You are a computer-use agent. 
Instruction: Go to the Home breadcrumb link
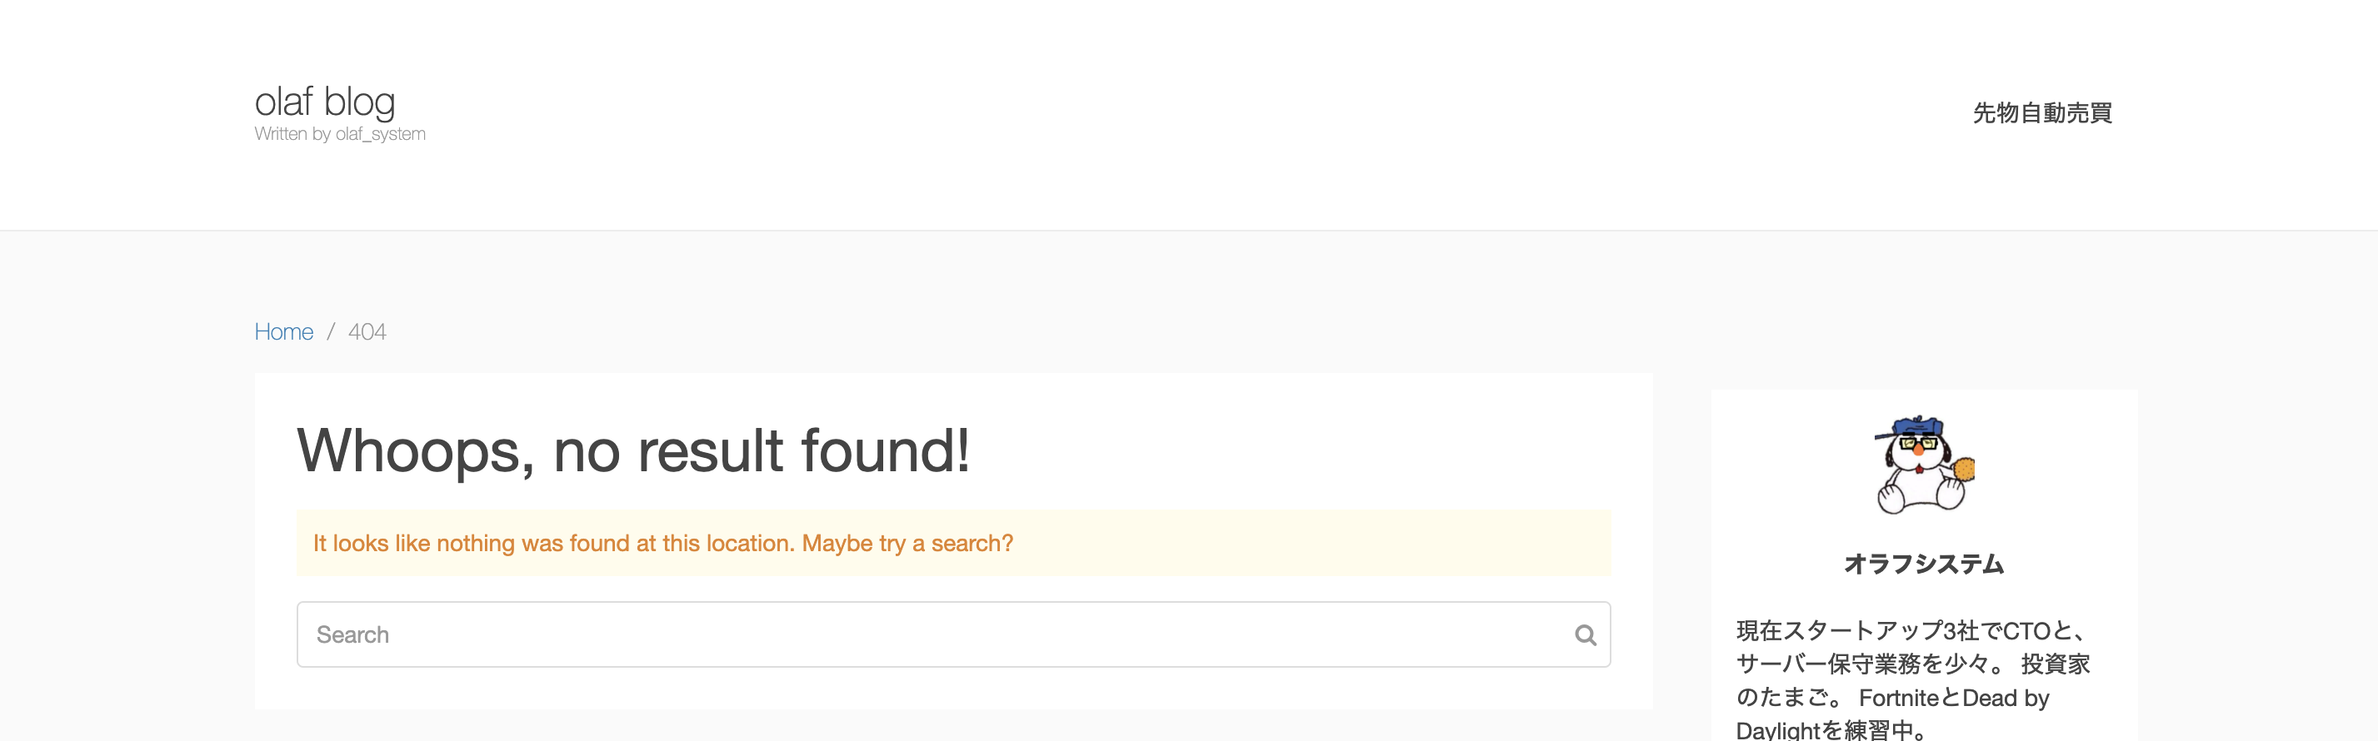click(283, 332)
